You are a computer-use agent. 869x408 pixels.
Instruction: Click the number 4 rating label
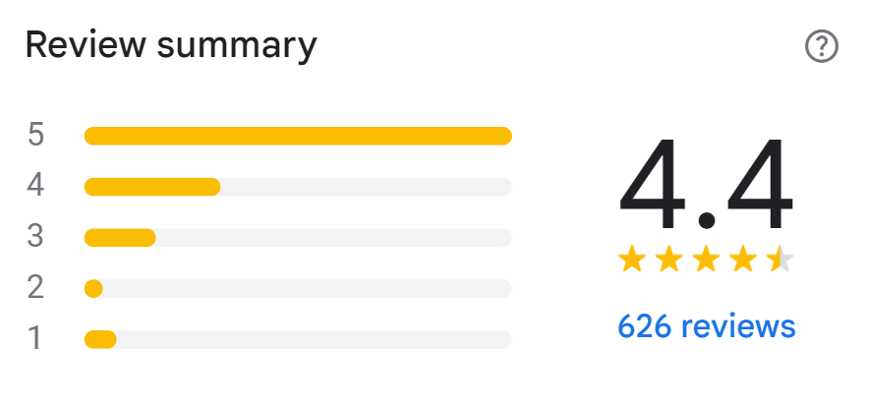pos(36,187)
